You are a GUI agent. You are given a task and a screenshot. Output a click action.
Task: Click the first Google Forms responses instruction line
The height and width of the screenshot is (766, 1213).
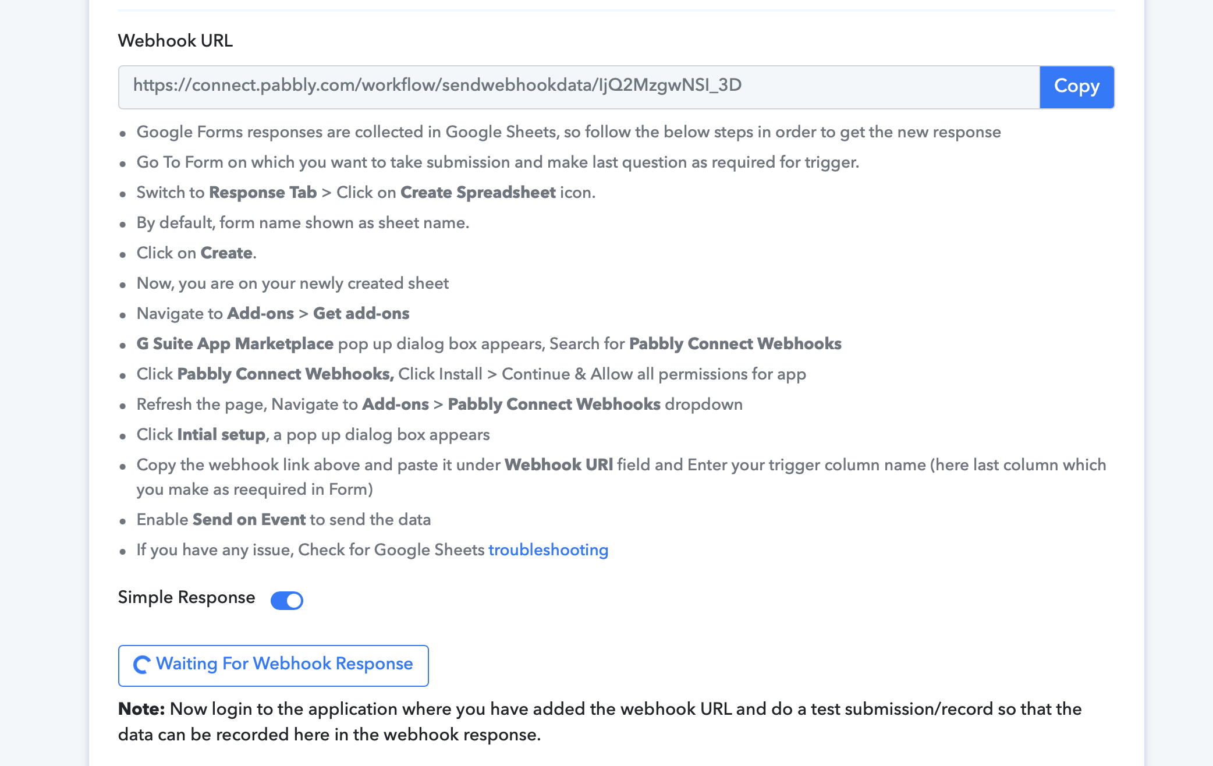[x=569, y=132]
